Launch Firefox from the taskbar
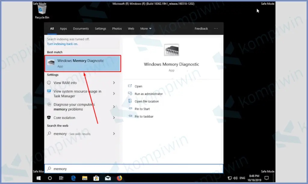This screenshot has height=184, width=308. point(119,178)
